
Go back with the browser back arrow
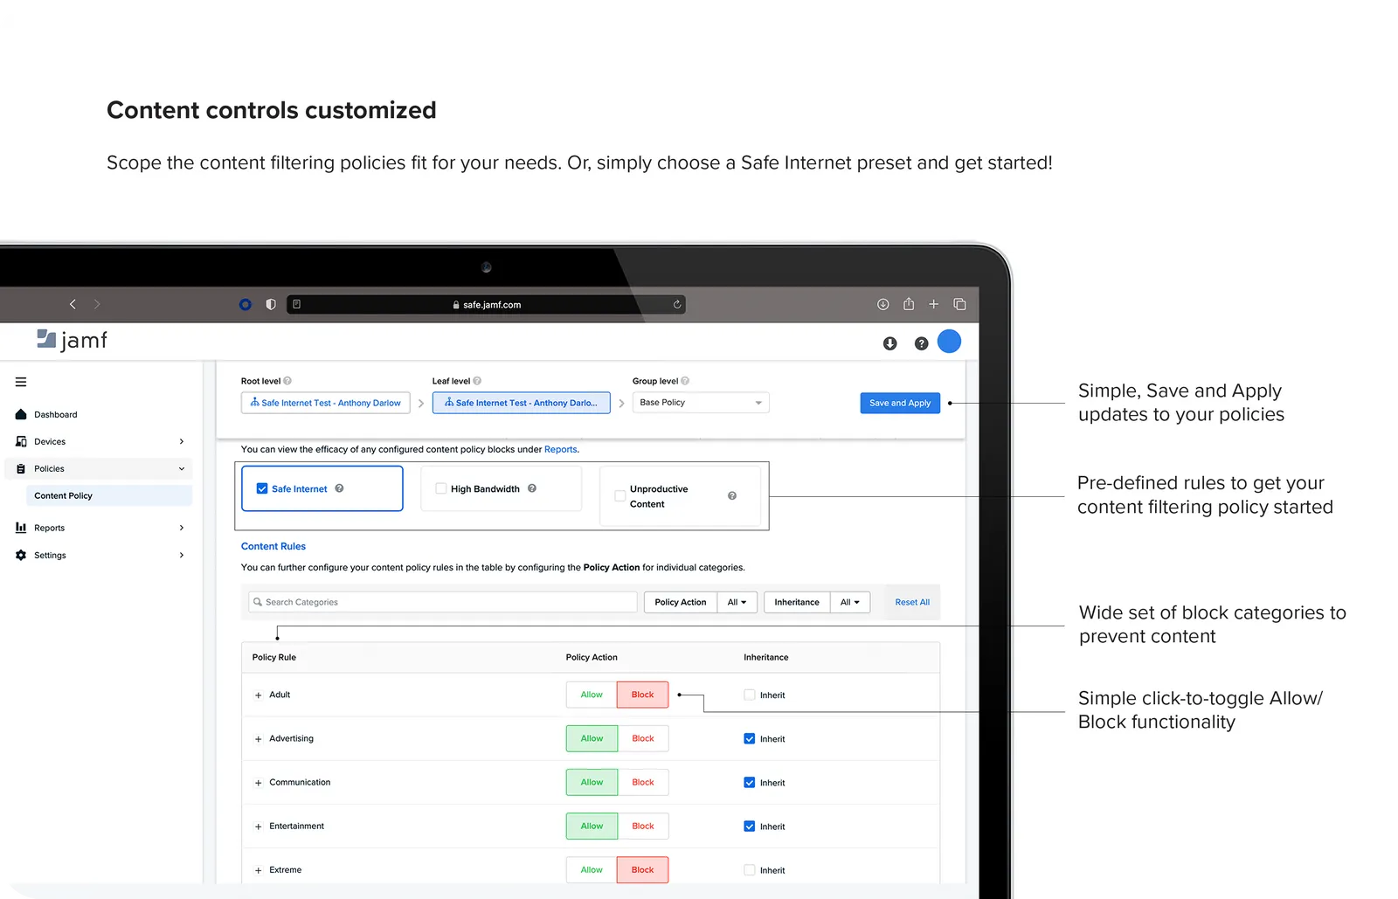[73, 304]
